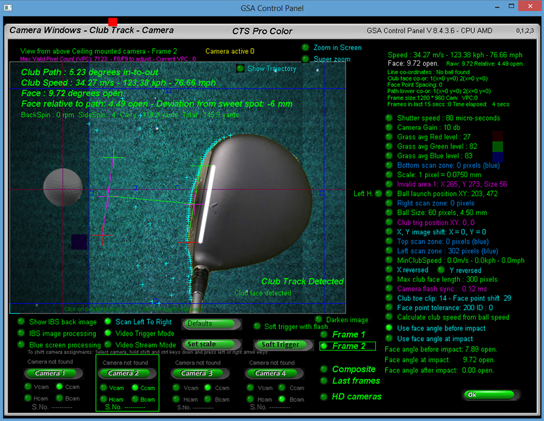Select the Camera 3 button
The width and height of the screenshot is (544, 421).
tap(200, 374)
